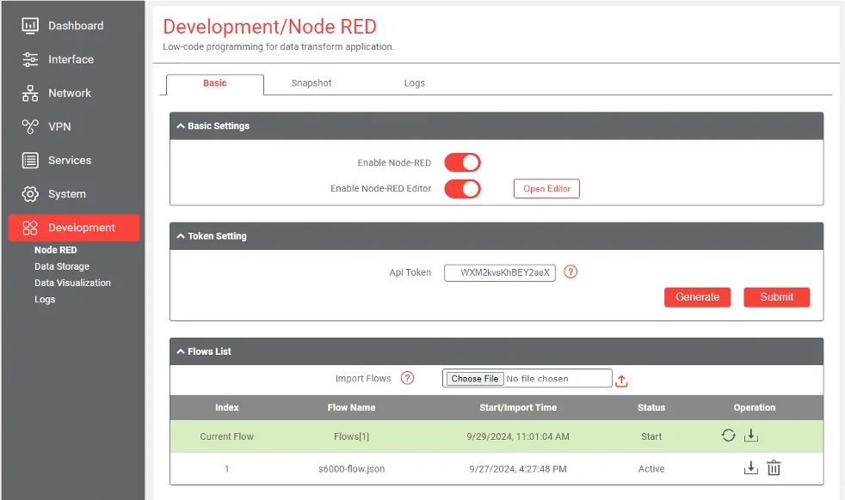845x500 pixels.
Task: Open Data Visualization submenu entry
Action: pos(73,283)
